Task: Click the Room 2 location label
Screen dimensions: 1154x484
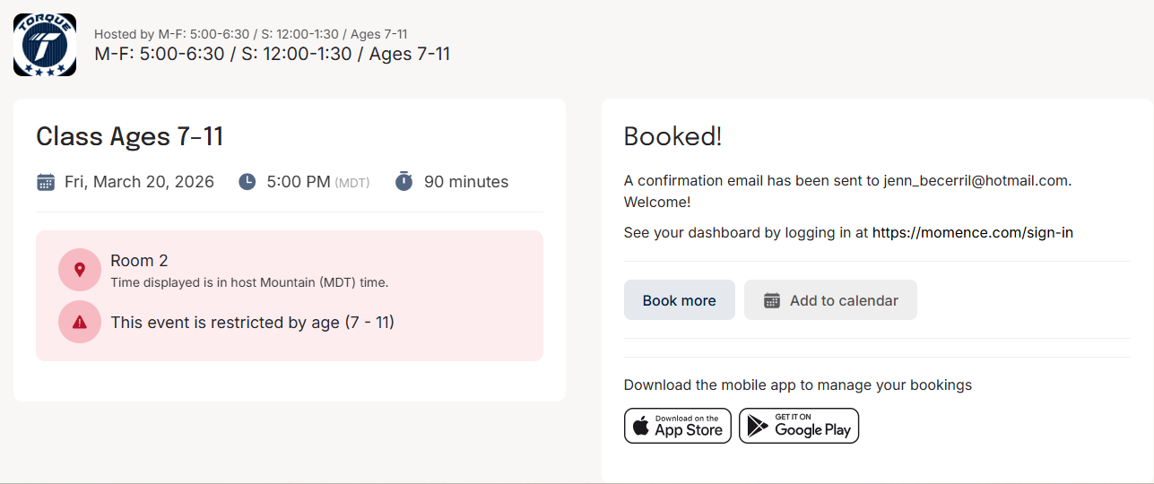Action: click(139, 261)
